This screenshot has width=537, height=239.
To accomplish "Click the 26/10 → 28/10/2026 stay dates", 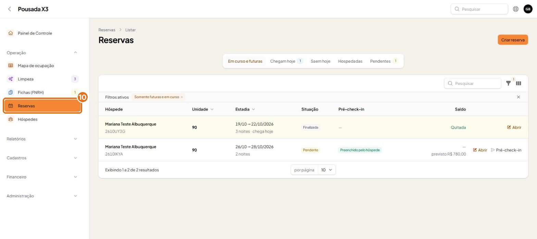I will click(254, 147).
